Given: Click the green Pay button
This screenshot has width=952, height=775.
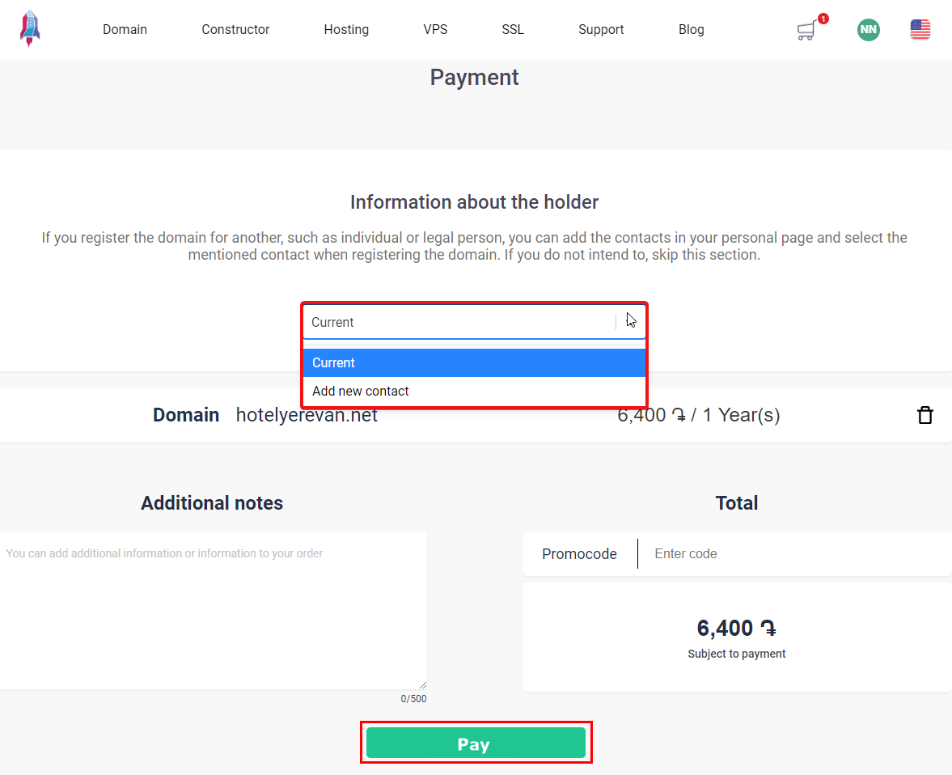Looking at the screenshot, I should point(476,743).
